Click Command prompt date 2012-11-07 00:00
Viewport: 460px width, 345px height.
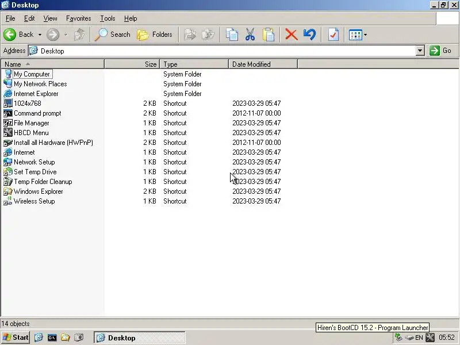point(256,113)
